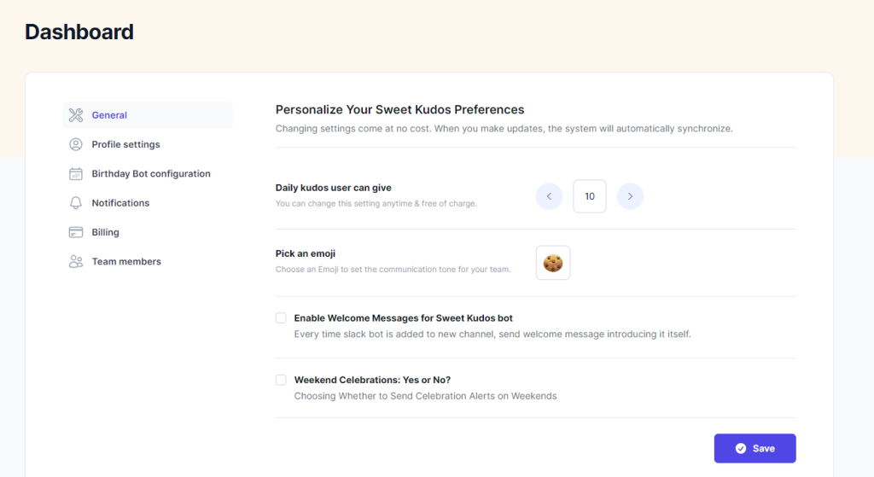Click the Billing credit card icon
This screenshot has height=477, width=874.
[76, 232]
